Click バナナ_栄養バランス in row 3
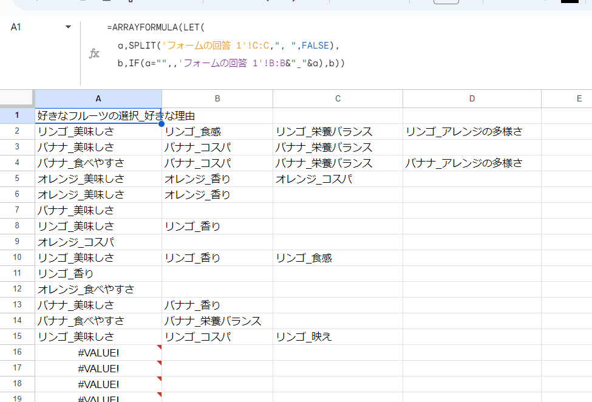This screenshot has height=402, width=592. pyautogui.click(x=338, y=147)
